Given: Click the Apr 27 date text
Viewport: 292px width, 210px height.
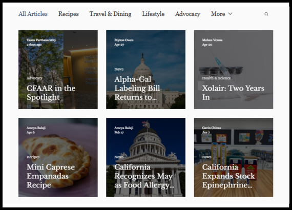Looking at the screenshot, I should (x=119, y=45).
